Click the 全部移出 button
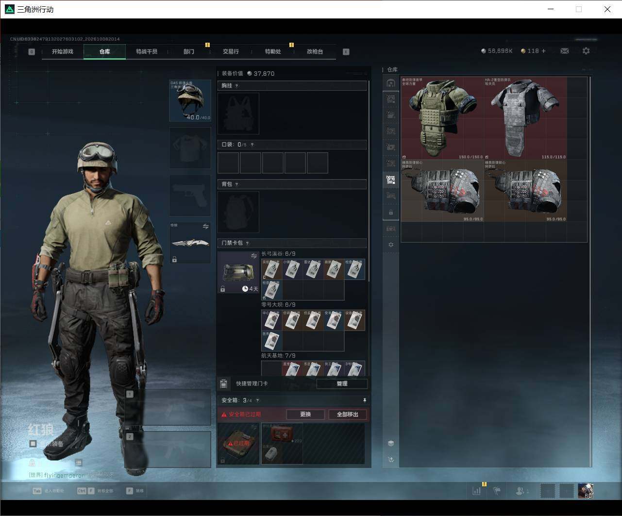The width and height of the screenshot is (622, 516). point(348,414)
